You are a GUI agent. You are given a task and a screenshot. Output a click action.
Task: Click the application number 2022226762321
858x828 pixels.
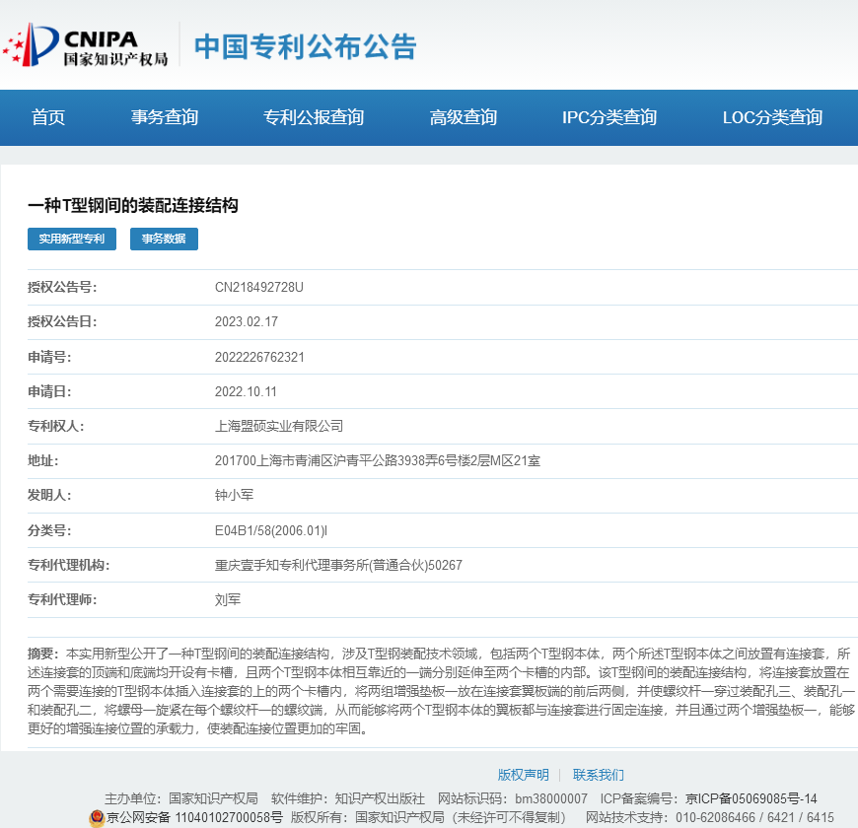click(x=259, y=357)
